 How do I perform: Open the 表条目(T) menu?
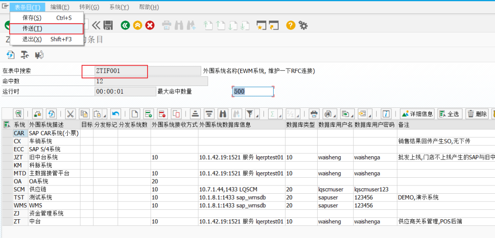pyautogui.click(x=27, y=7)
